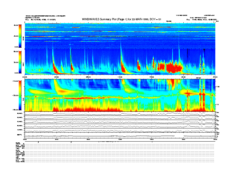Click the 24:00 tick label below RAD1 spectrogram

[215, 77]
